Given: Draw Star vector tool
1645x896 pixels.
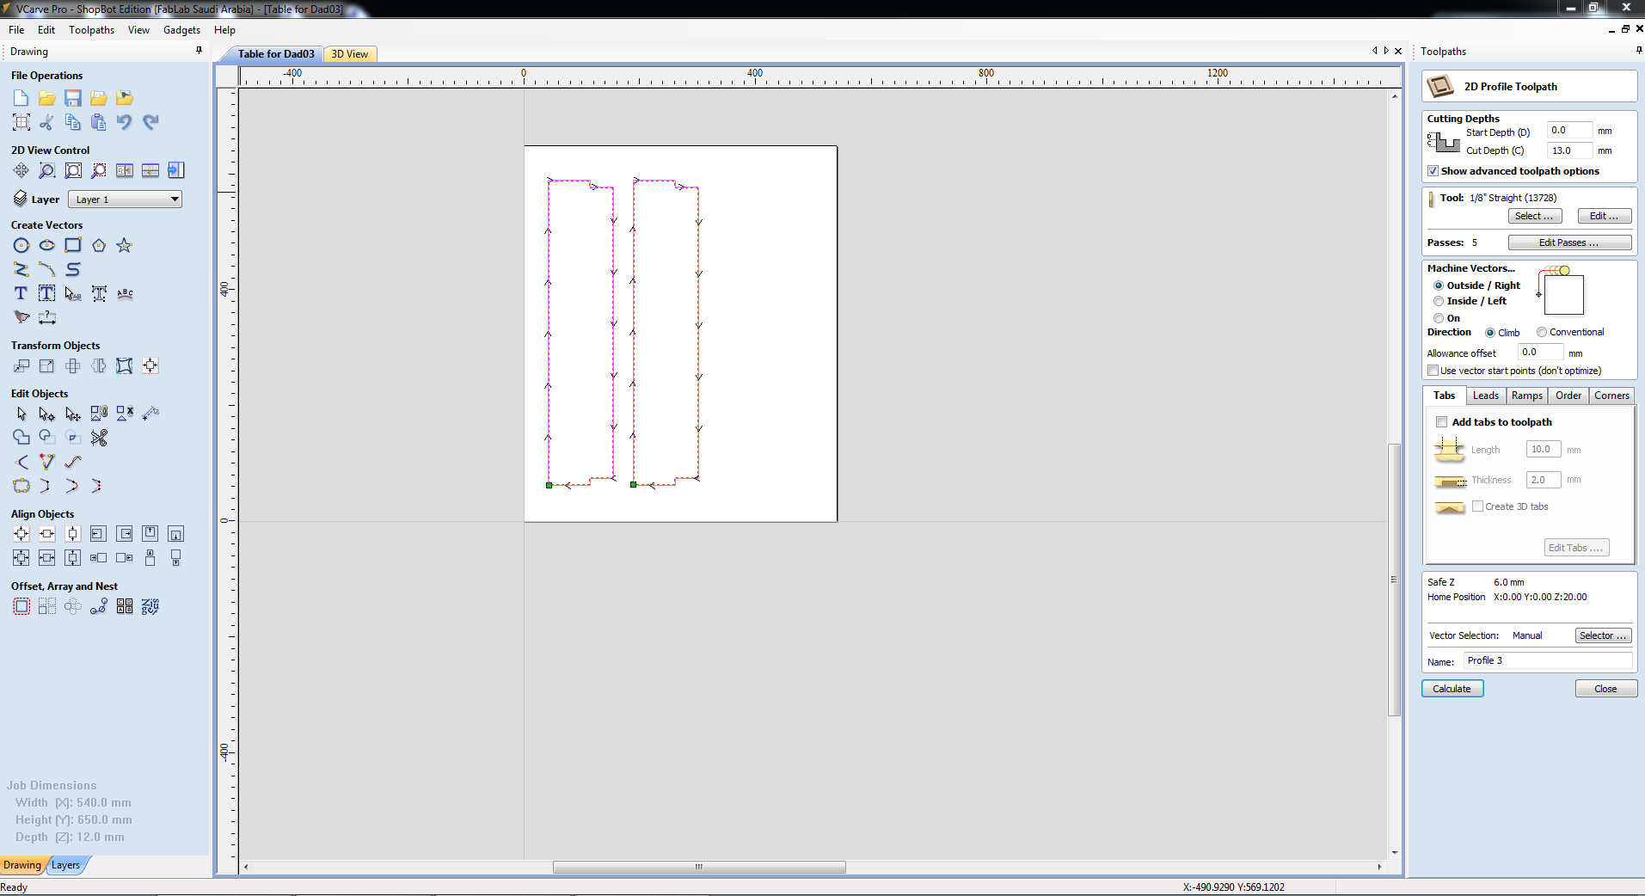Looking at the screenshot, I should (x=125, y=245).
